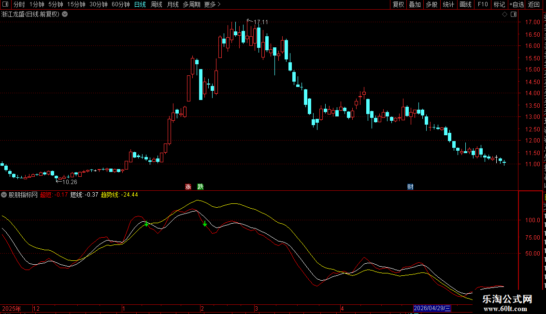The width and height of the screenshot is (546, 314).
Task: Select the 30分钟 period
Action: 99,4
